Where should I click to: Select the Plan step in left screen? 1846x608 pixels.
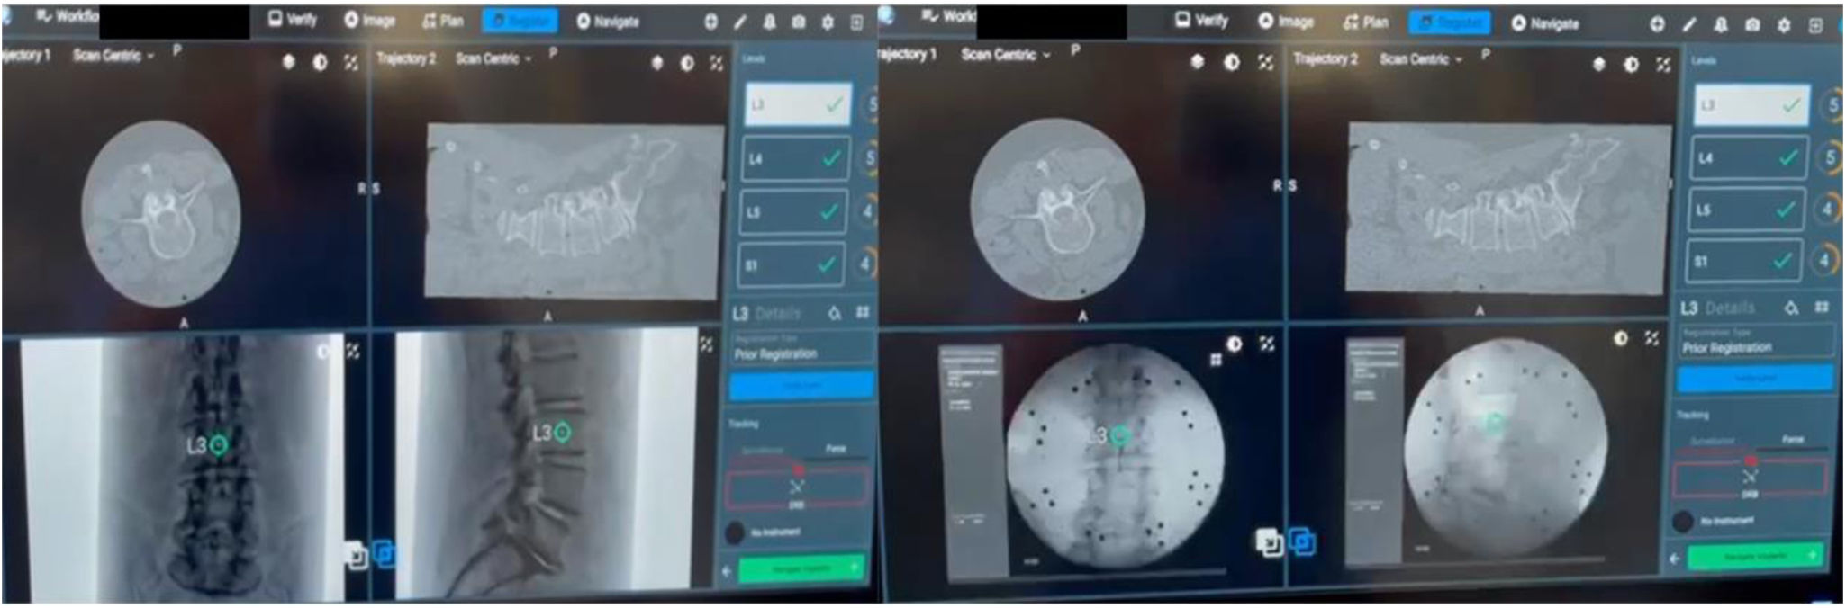click(443, 21)
